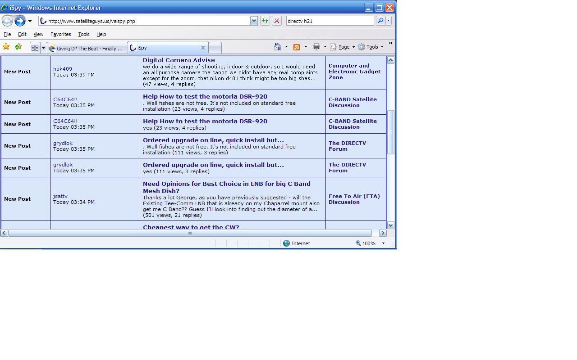Screen dimensions: 577x360
Task: Open Favorites Center star icon
Action: (6, 47)
